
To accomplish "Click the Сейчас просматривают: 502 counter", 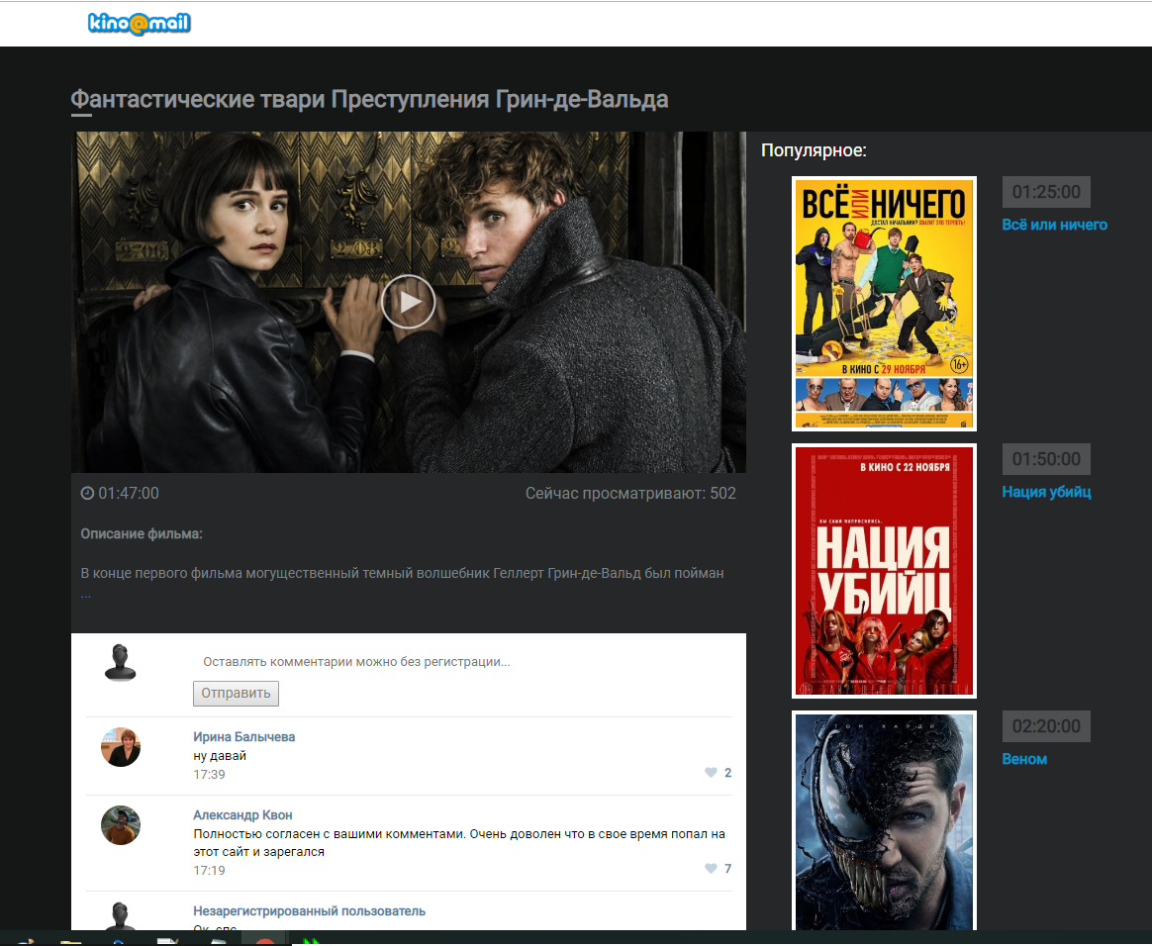I will [630, 494].
